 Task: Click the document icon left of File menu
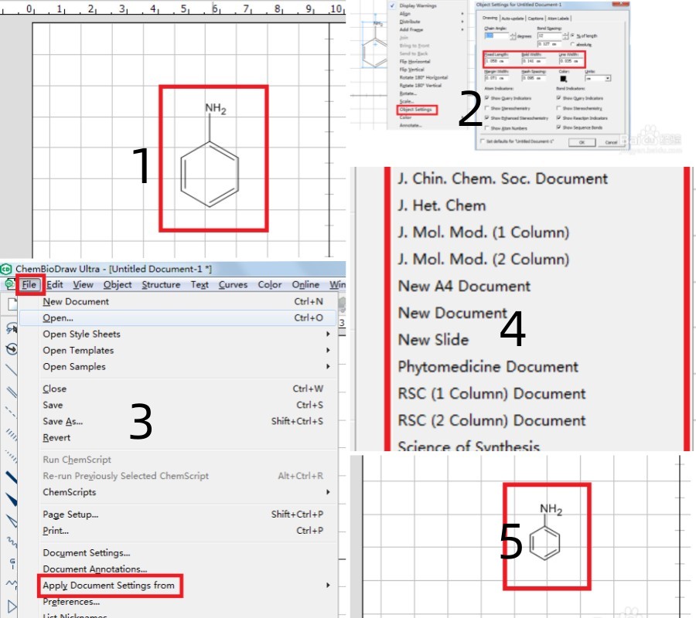pos(9,284)
